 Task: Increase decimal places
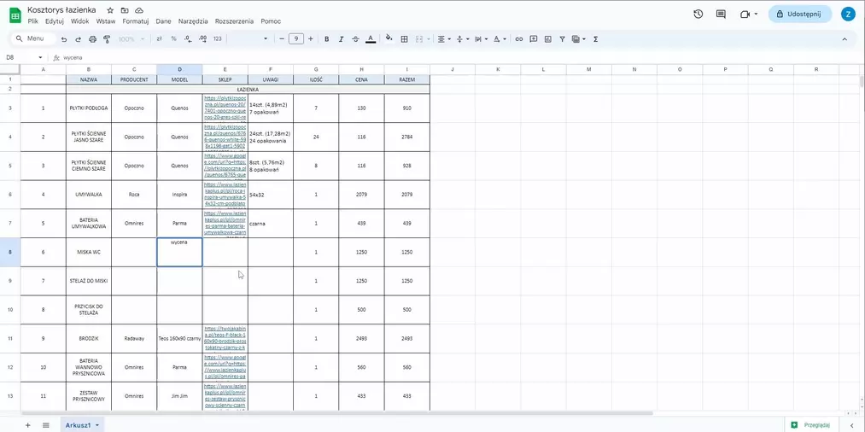tap(202, 39)
